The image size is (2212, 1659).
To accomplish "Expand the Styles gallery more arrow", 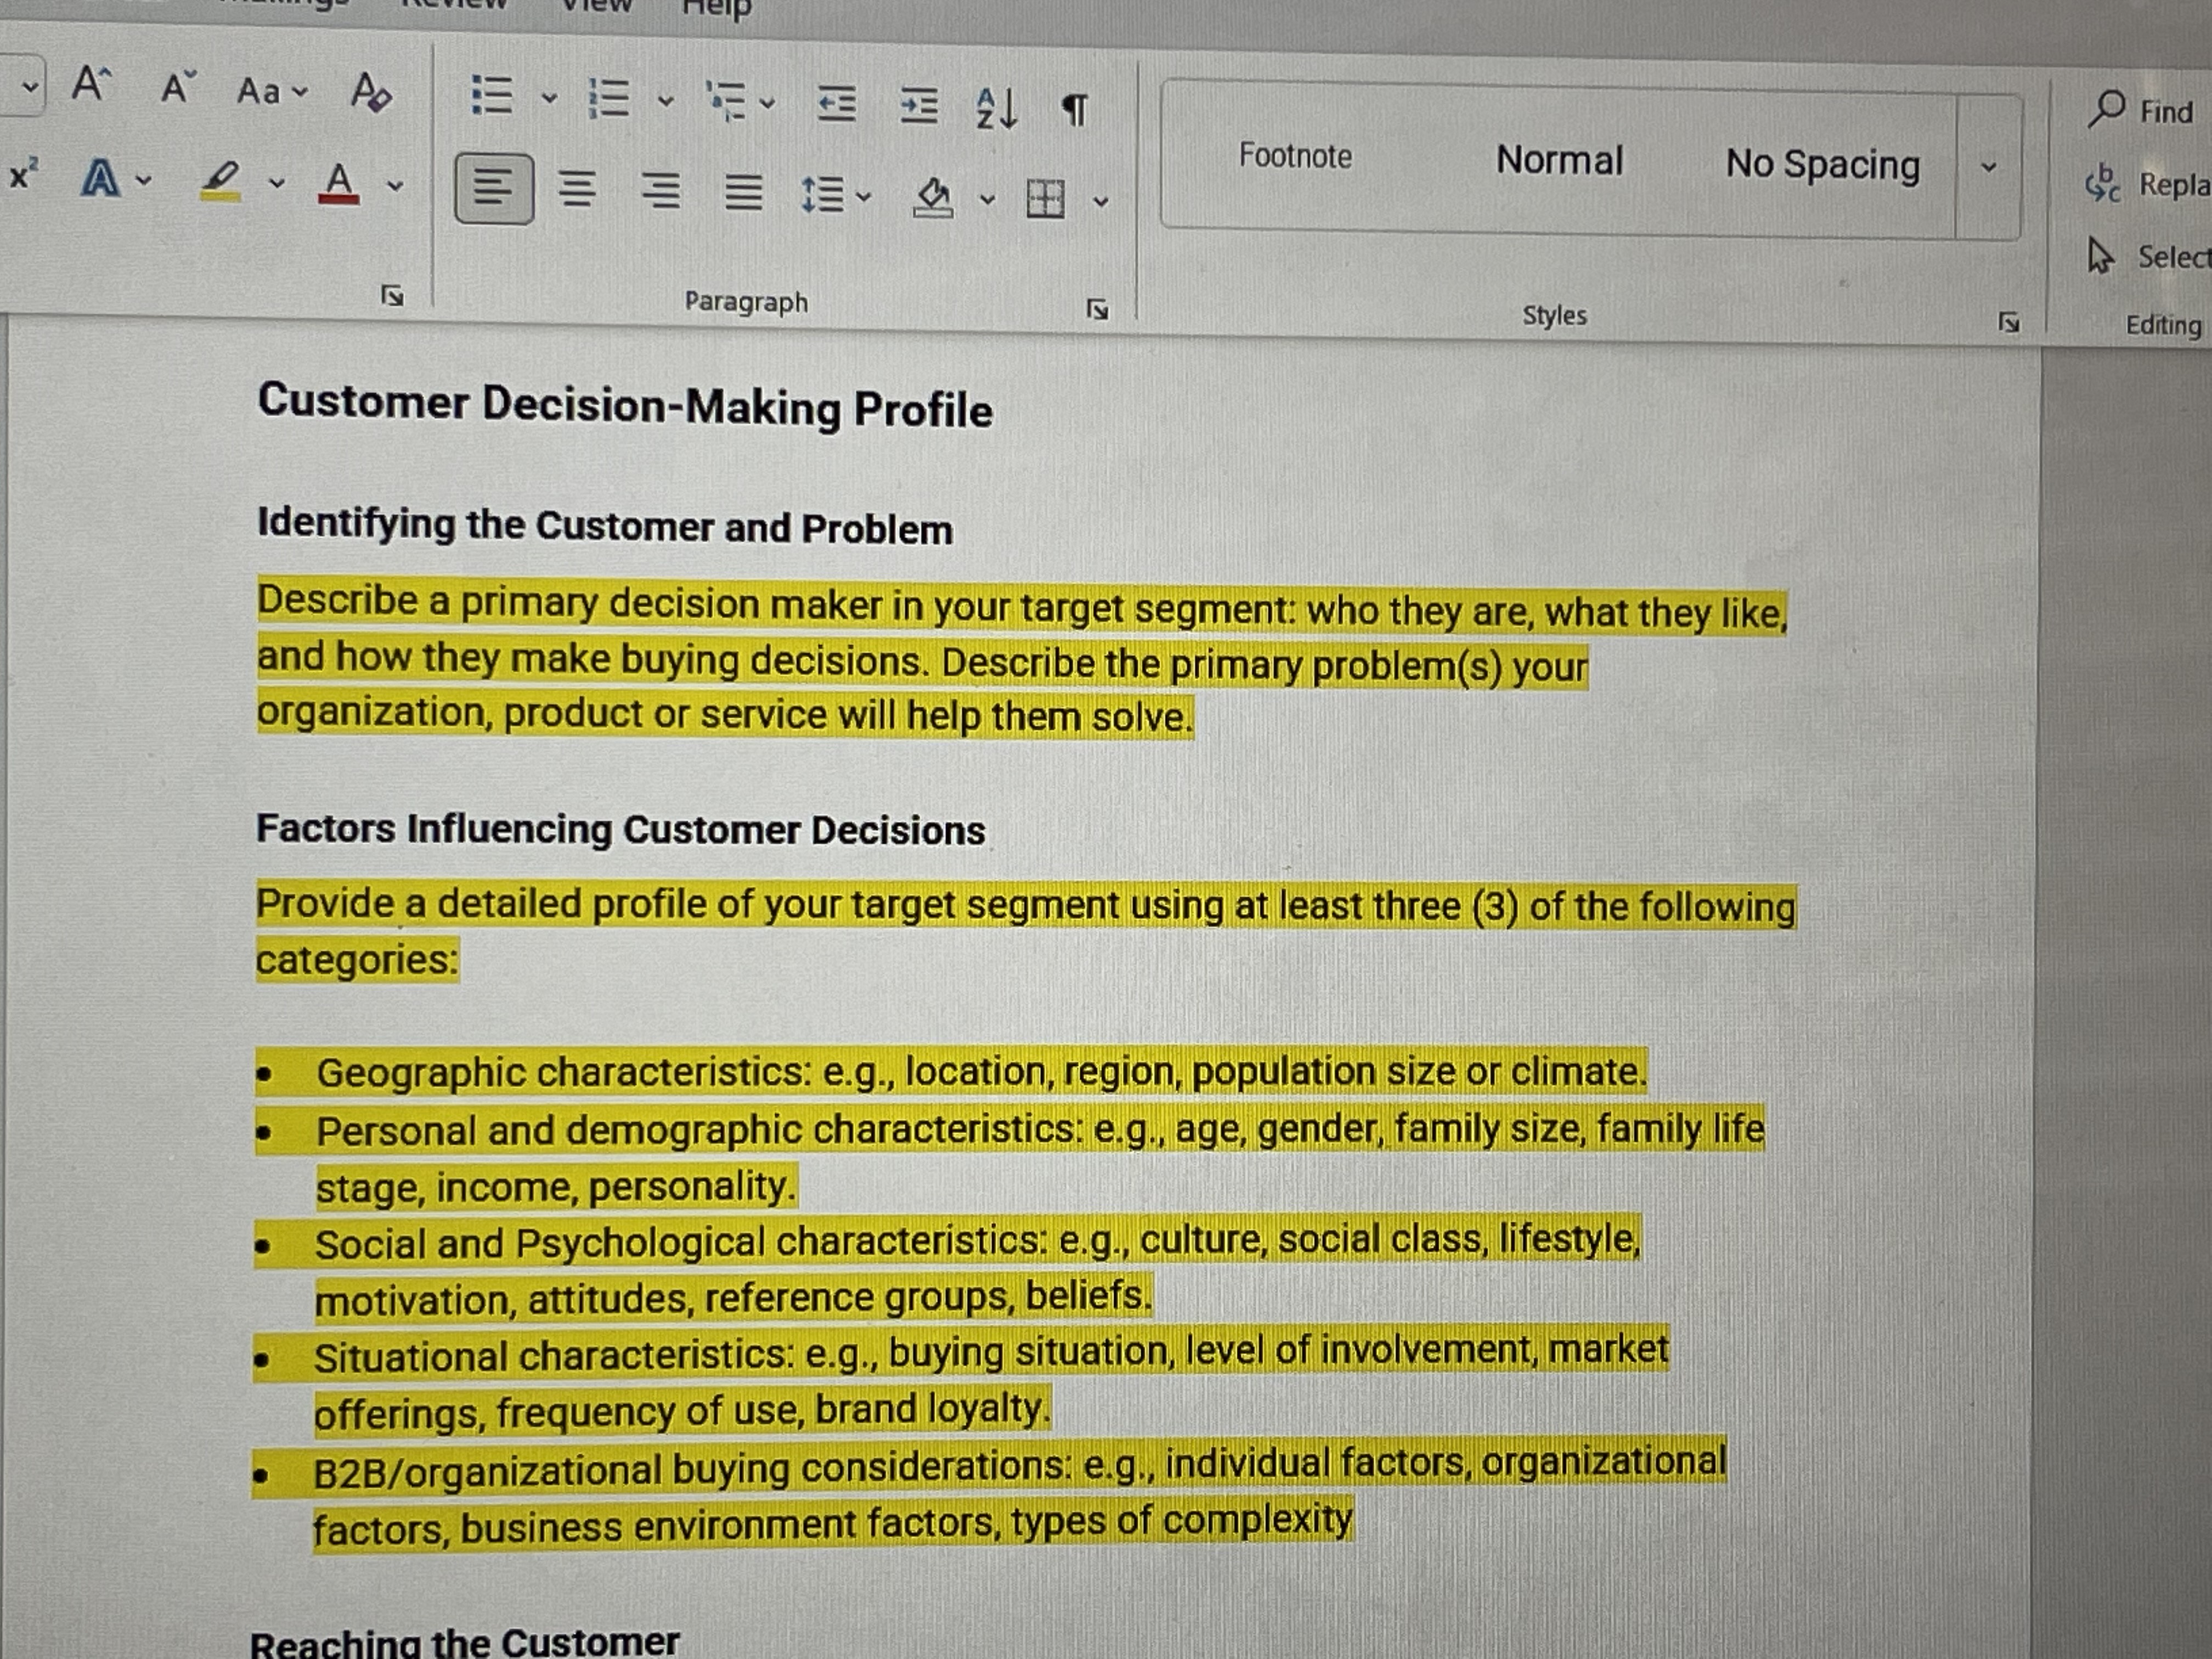I will pyautogui.click(x=1989, y=168).
